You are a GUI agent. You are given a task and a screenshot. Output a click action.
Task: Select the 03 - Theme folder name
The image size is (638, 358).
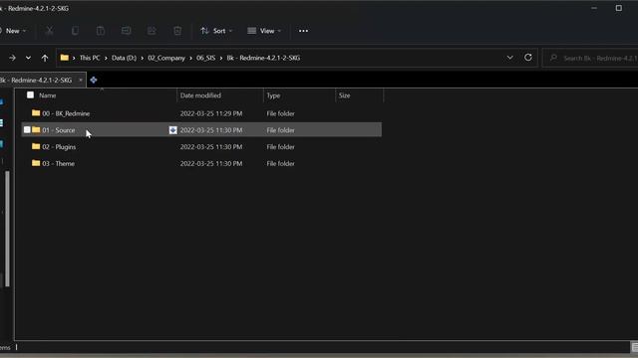click(x=58, y=163)
